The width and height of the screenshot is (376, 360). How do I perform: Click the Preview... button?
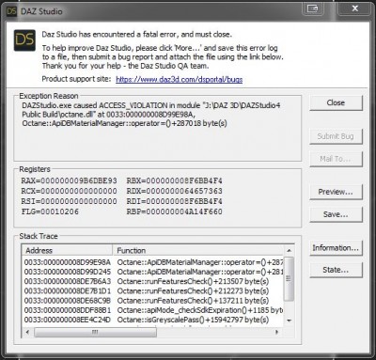336,192
